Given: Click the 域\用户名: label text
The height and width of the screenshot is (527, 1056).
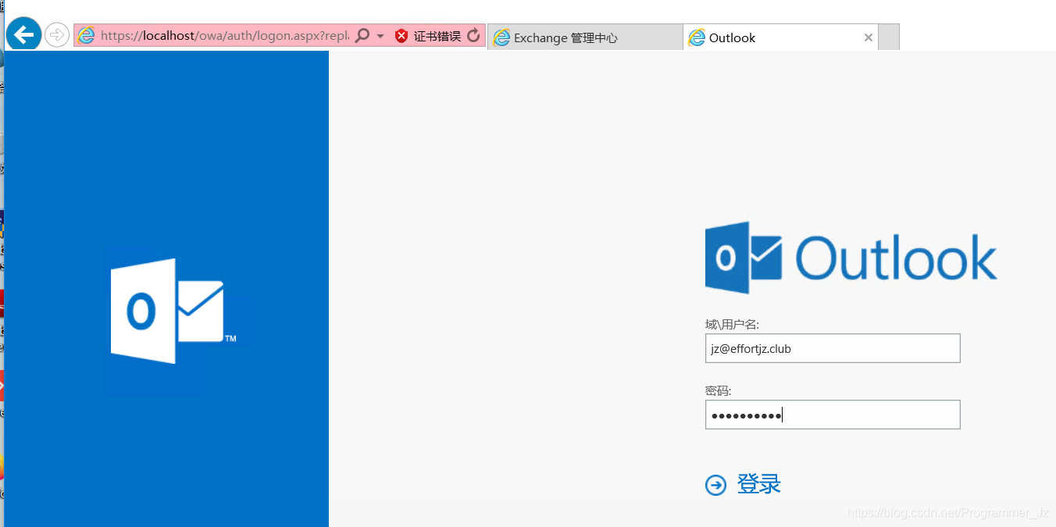Looking at the screenshot, I should click(732, 325).
